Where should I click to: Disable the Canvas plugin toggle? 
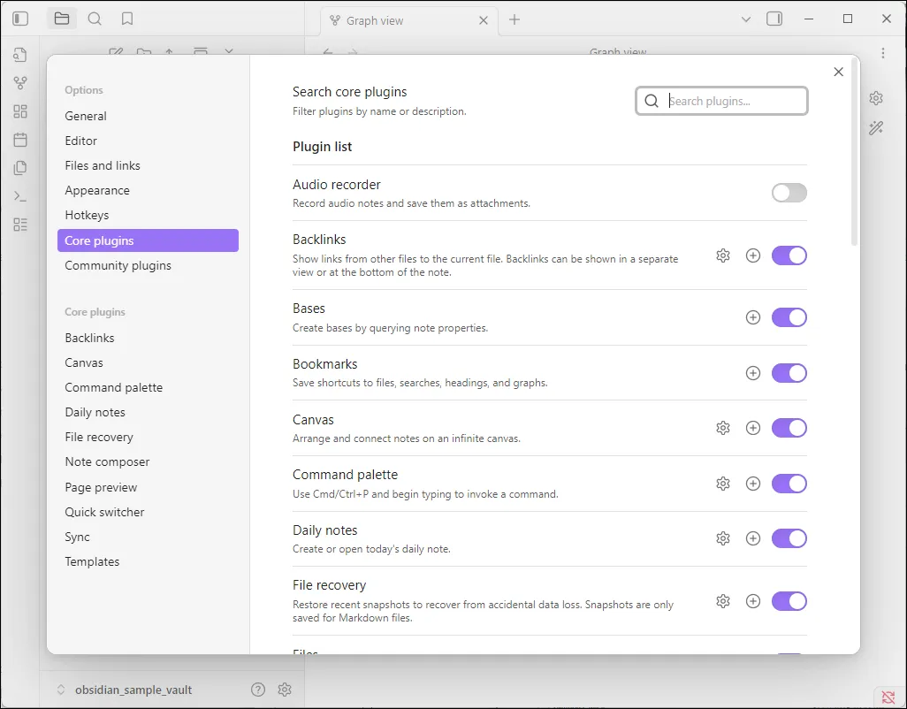(789, 428)
